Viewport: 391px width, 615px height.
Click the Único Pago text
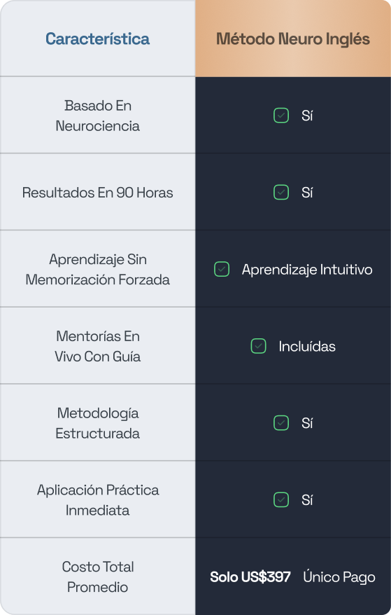tap(339, 577)
